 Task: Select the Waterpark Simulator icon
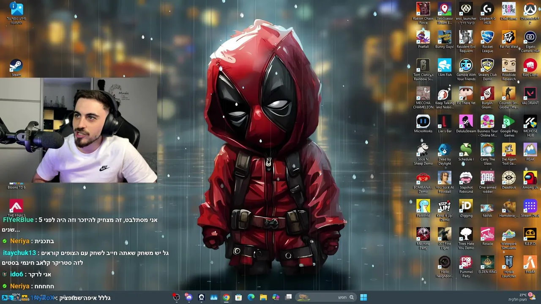[508, 239]
